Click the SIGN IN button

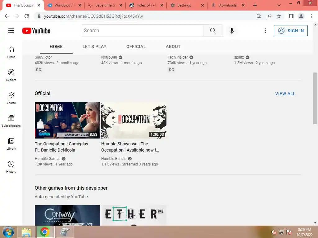point(291,31)
